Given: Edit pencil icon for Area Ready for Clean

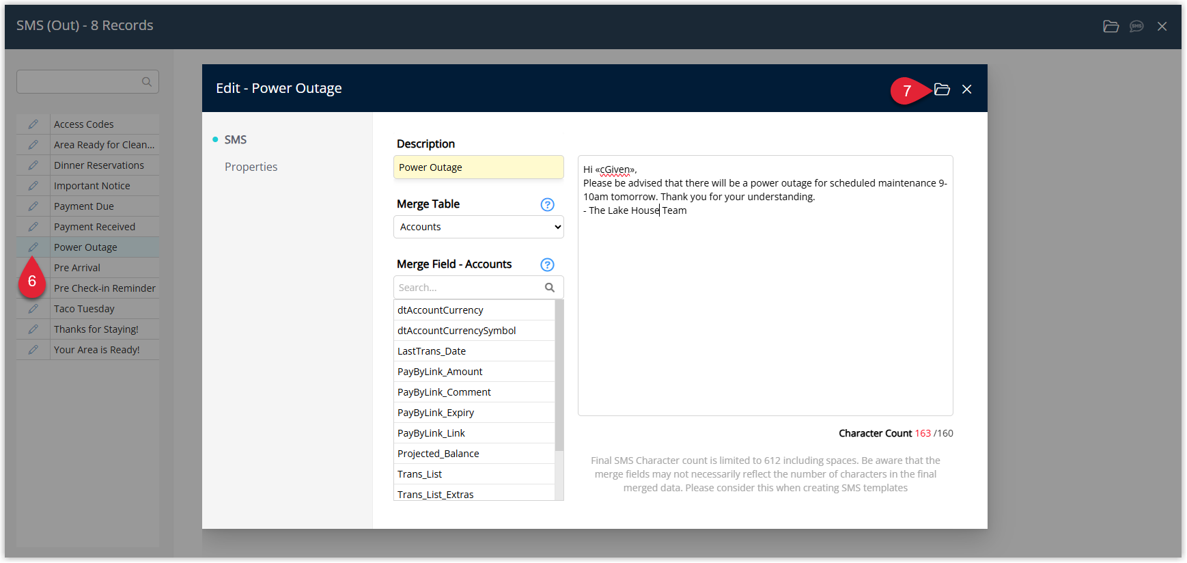Looking at the screenshot, I should (33, 145).
